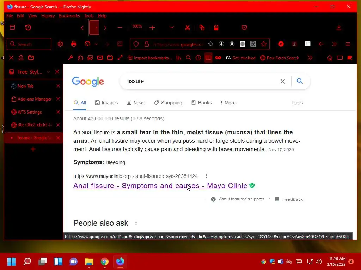Toggle the sidebar icon in the bookmarks bar
Screen dimensions: 361x270
(208, 58)
